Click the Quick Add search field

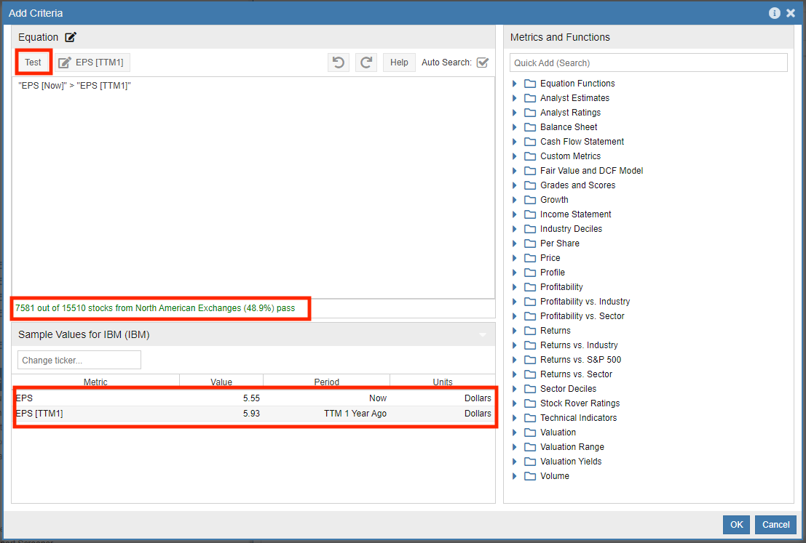click(648, 63)
